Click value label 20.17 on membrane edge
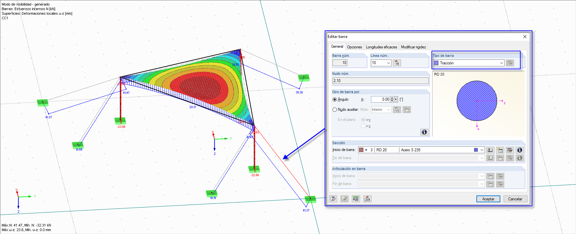The image size is (576, 234). coord(193,107)
